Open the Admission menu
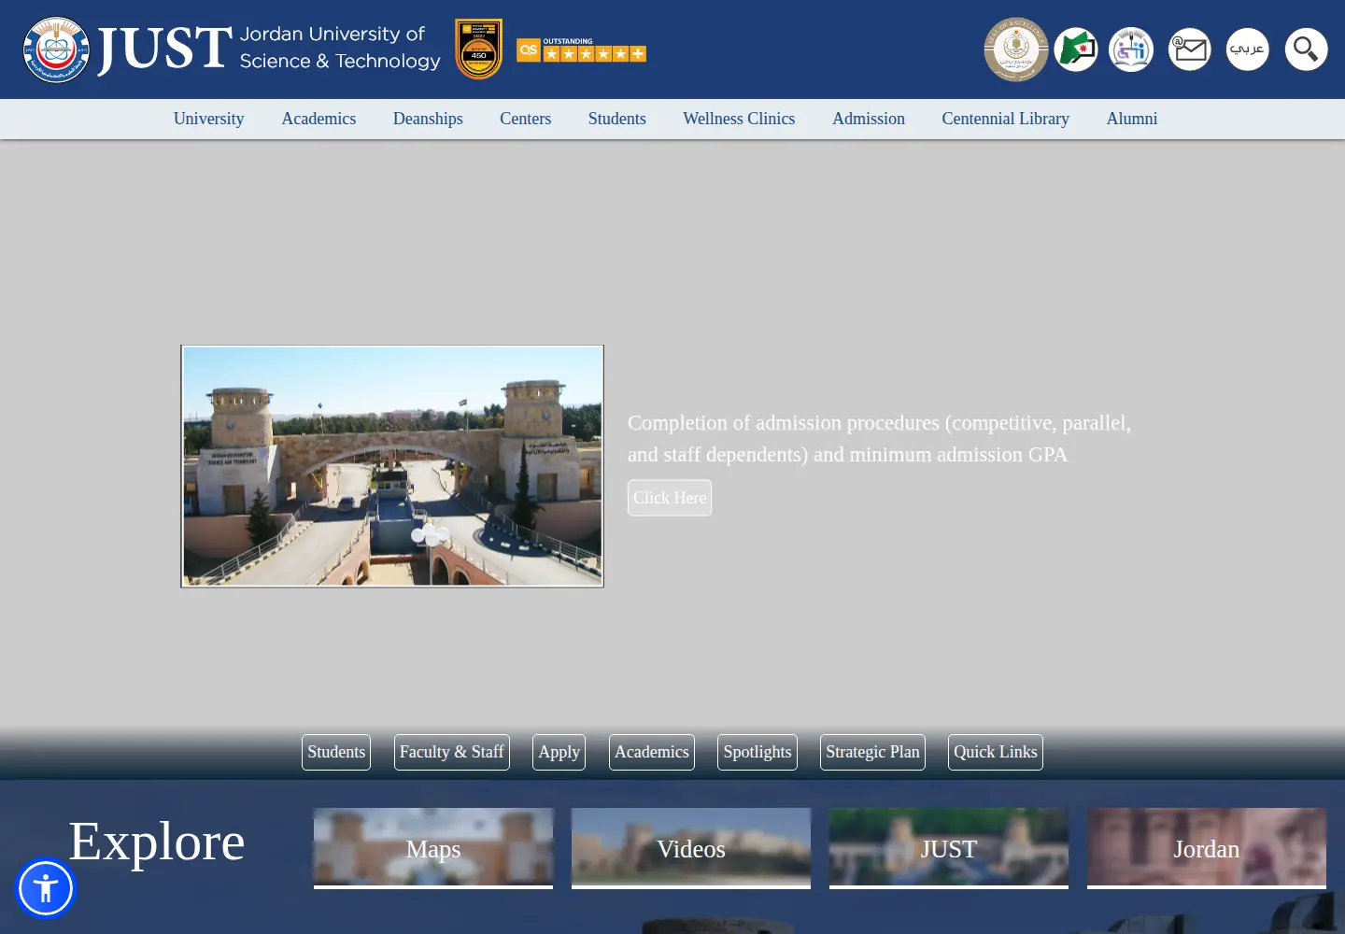Viewport: 1345px width, 934px height. click(x=869, y=119)
